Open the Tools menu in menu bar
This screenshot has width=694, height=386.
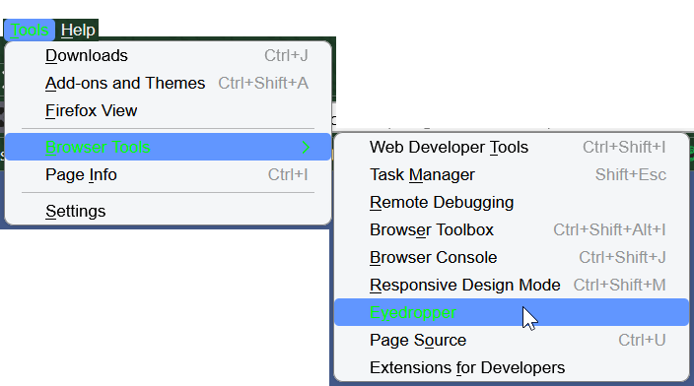[x=30, y=31]
